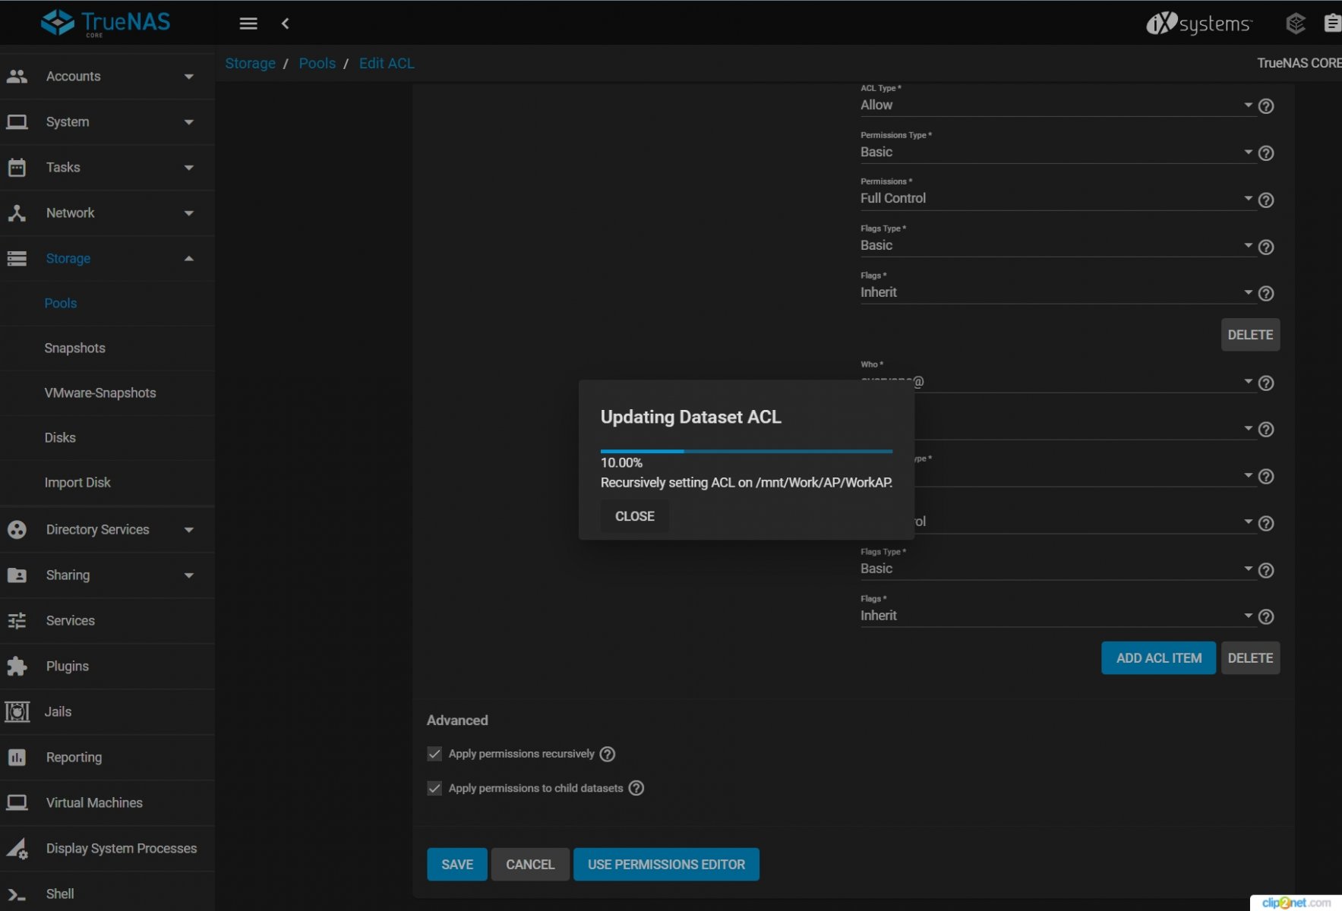Click the Edit ACL breadcrumb
The height and width of the screenshot is (911, 1342).
[387, 63]
